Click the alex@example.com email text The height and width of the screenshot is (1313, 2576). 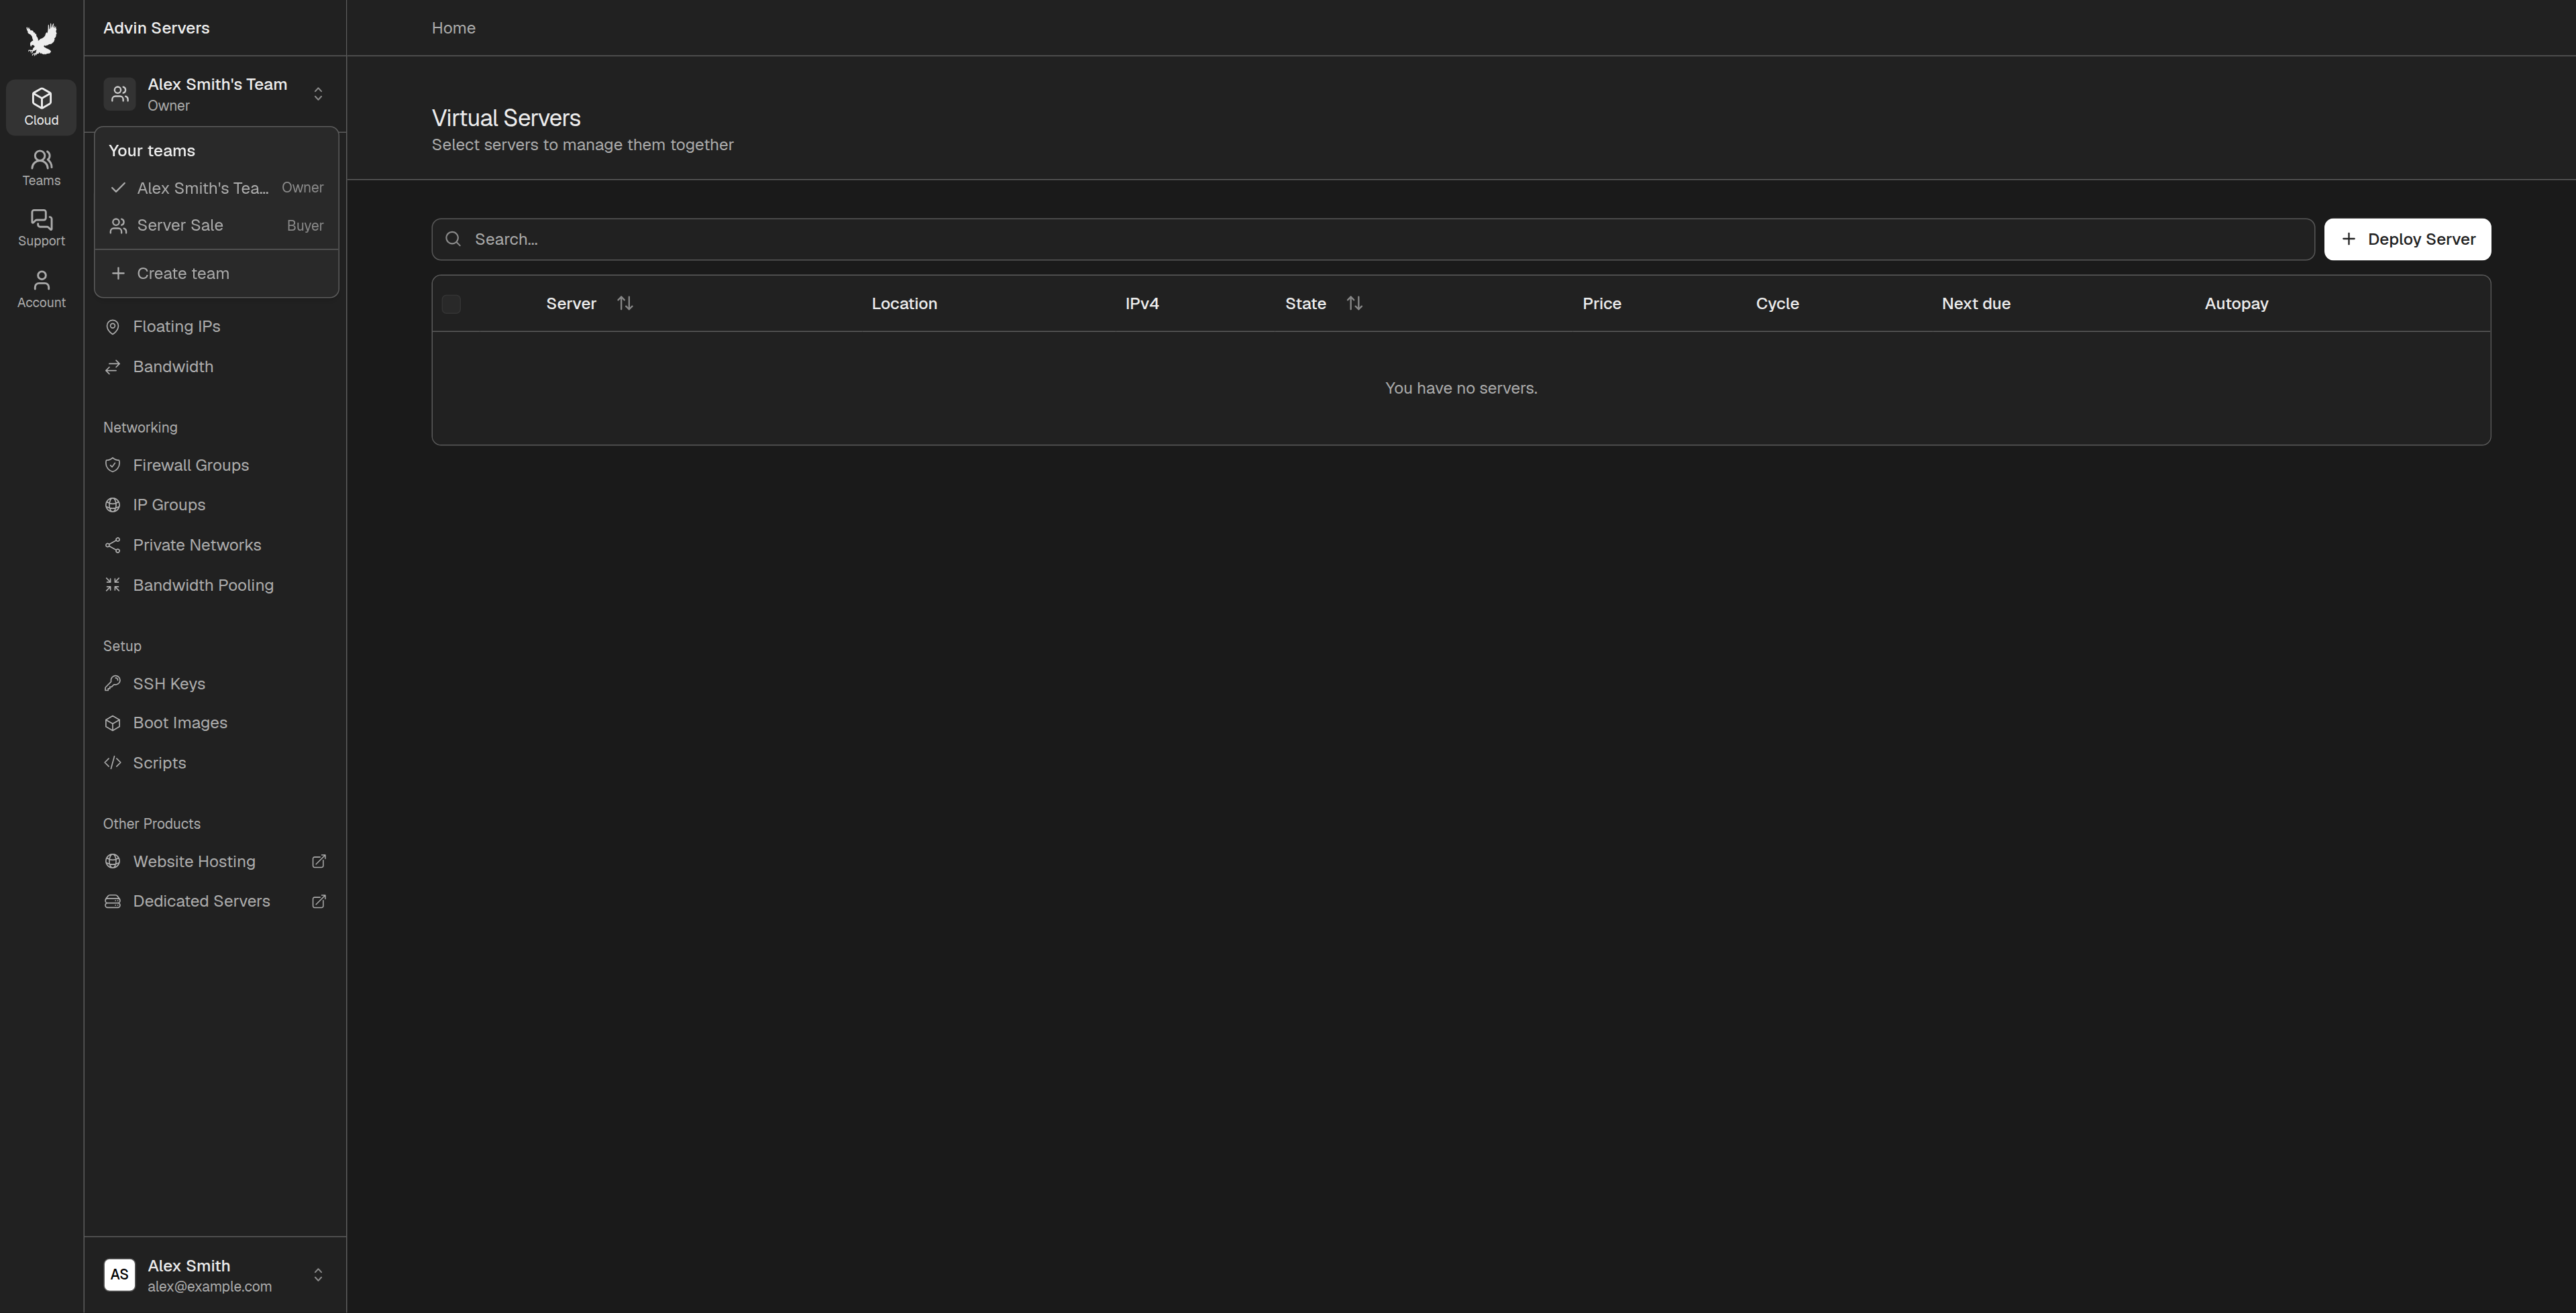click(x=210, y=1287)
